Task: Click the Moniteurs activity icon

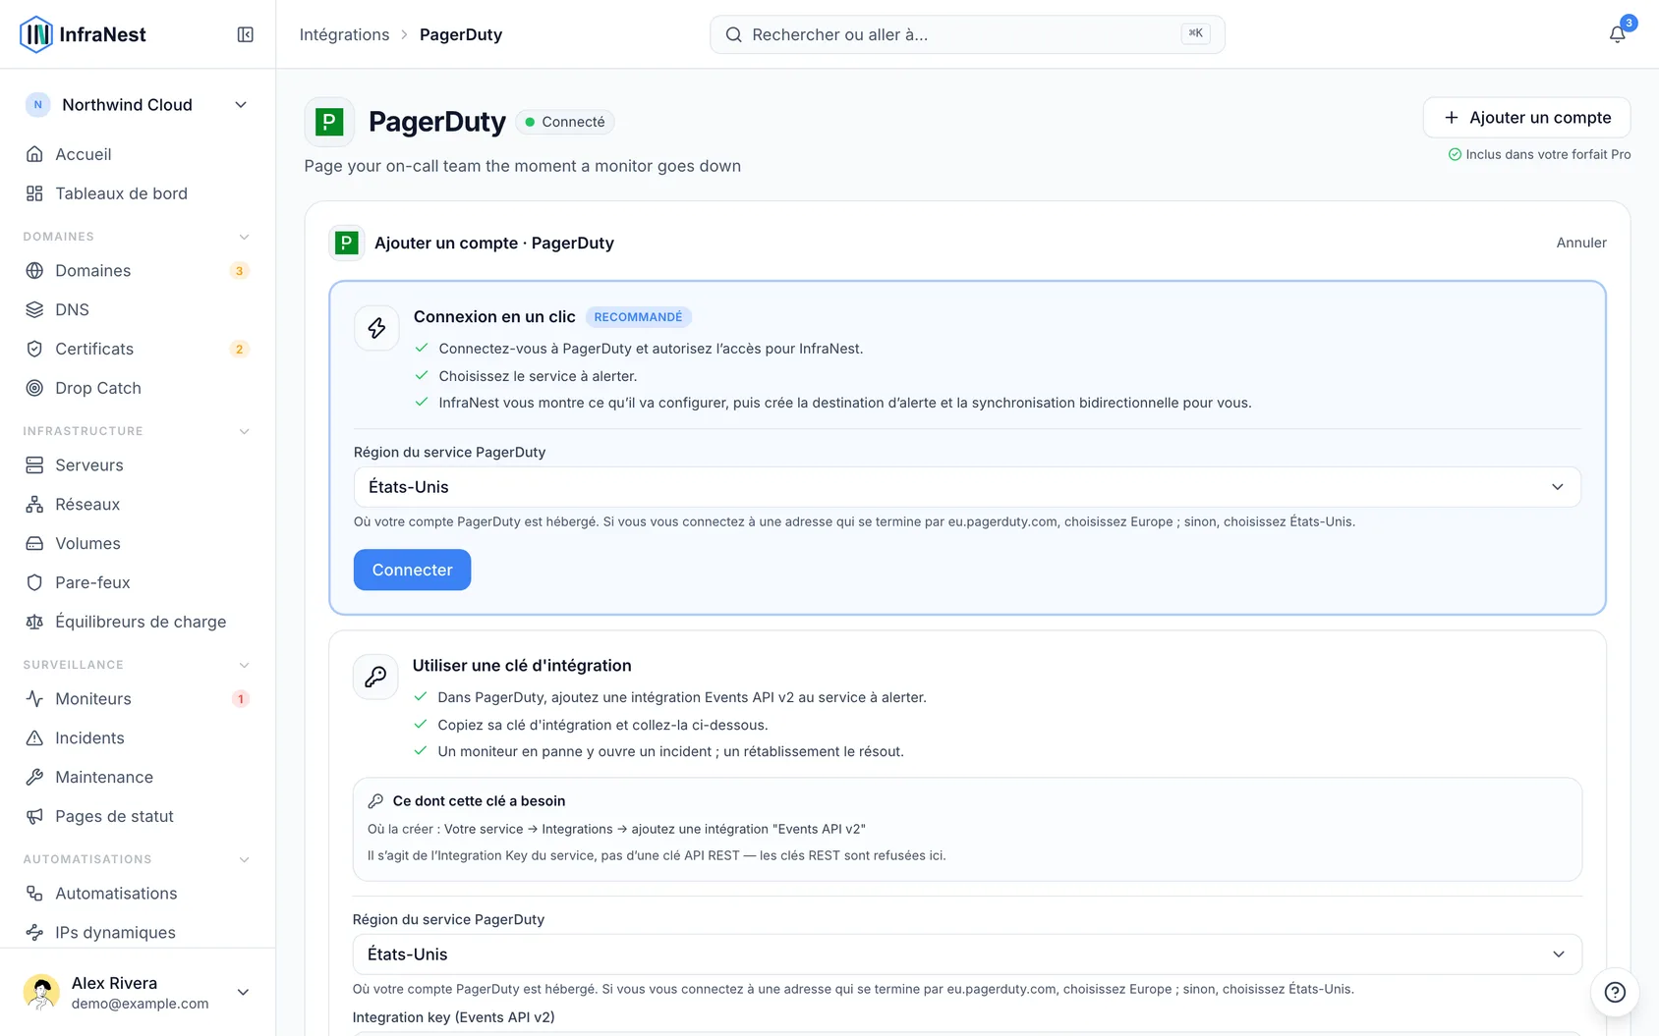Action: pyautogui.click(x=34, y=698)
